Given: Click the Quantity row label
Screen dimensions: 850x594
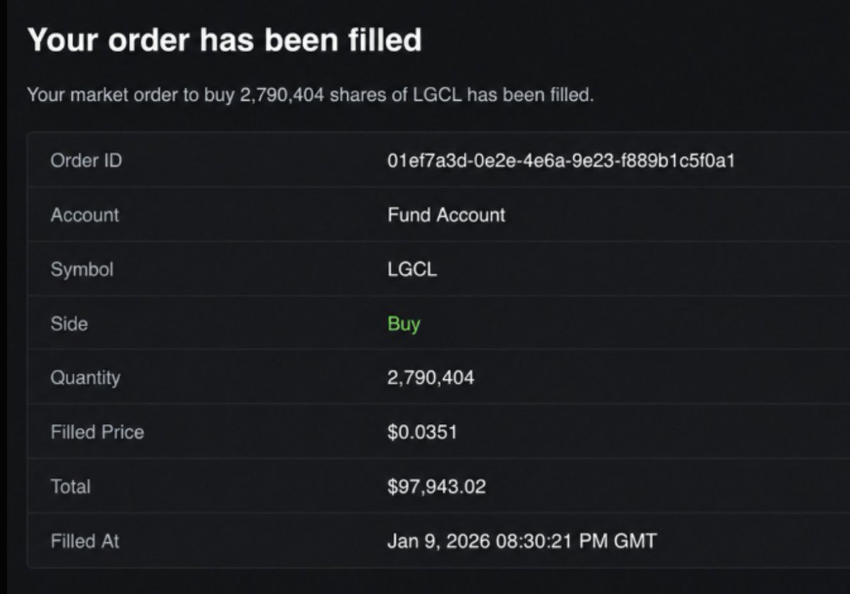Looking at the screenshot, I should (86, 378).
